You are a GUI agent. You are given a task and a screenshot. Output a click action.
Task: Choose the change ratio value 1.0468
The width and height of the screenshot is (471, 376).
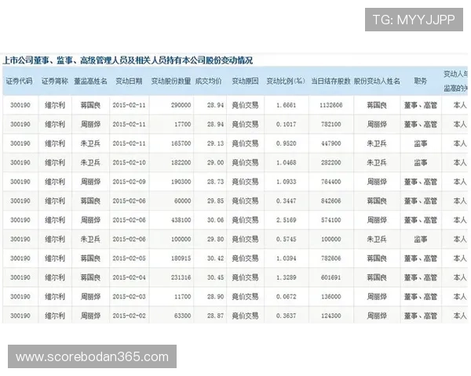pyautogui.click(x=286, y=163)
